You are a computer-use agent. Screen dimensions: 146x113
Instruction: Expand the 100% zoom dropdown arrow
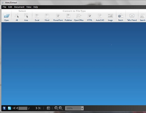pos(82,108)
